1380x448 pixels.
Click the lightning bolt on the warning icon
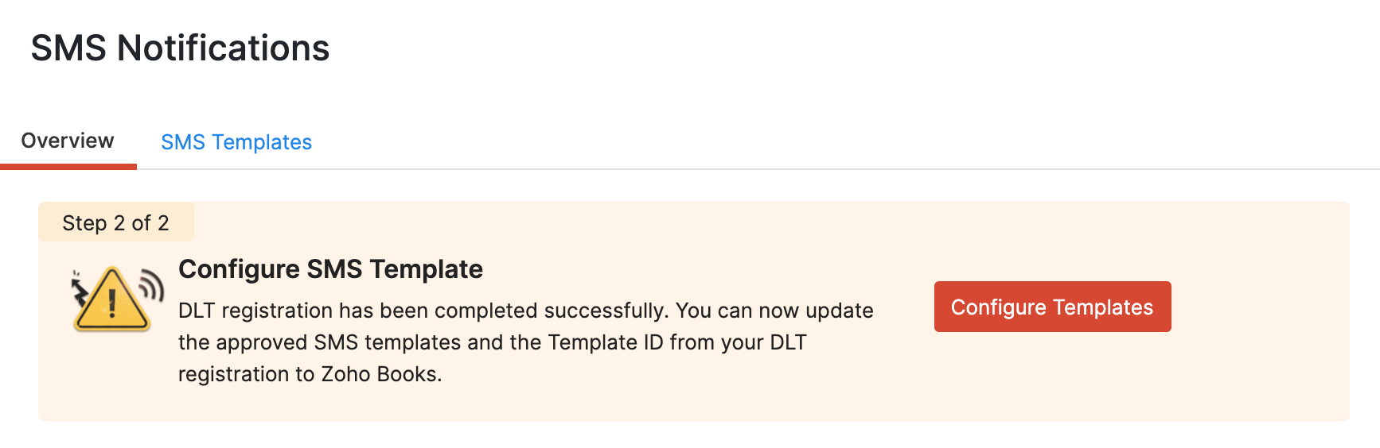point(80,291)
